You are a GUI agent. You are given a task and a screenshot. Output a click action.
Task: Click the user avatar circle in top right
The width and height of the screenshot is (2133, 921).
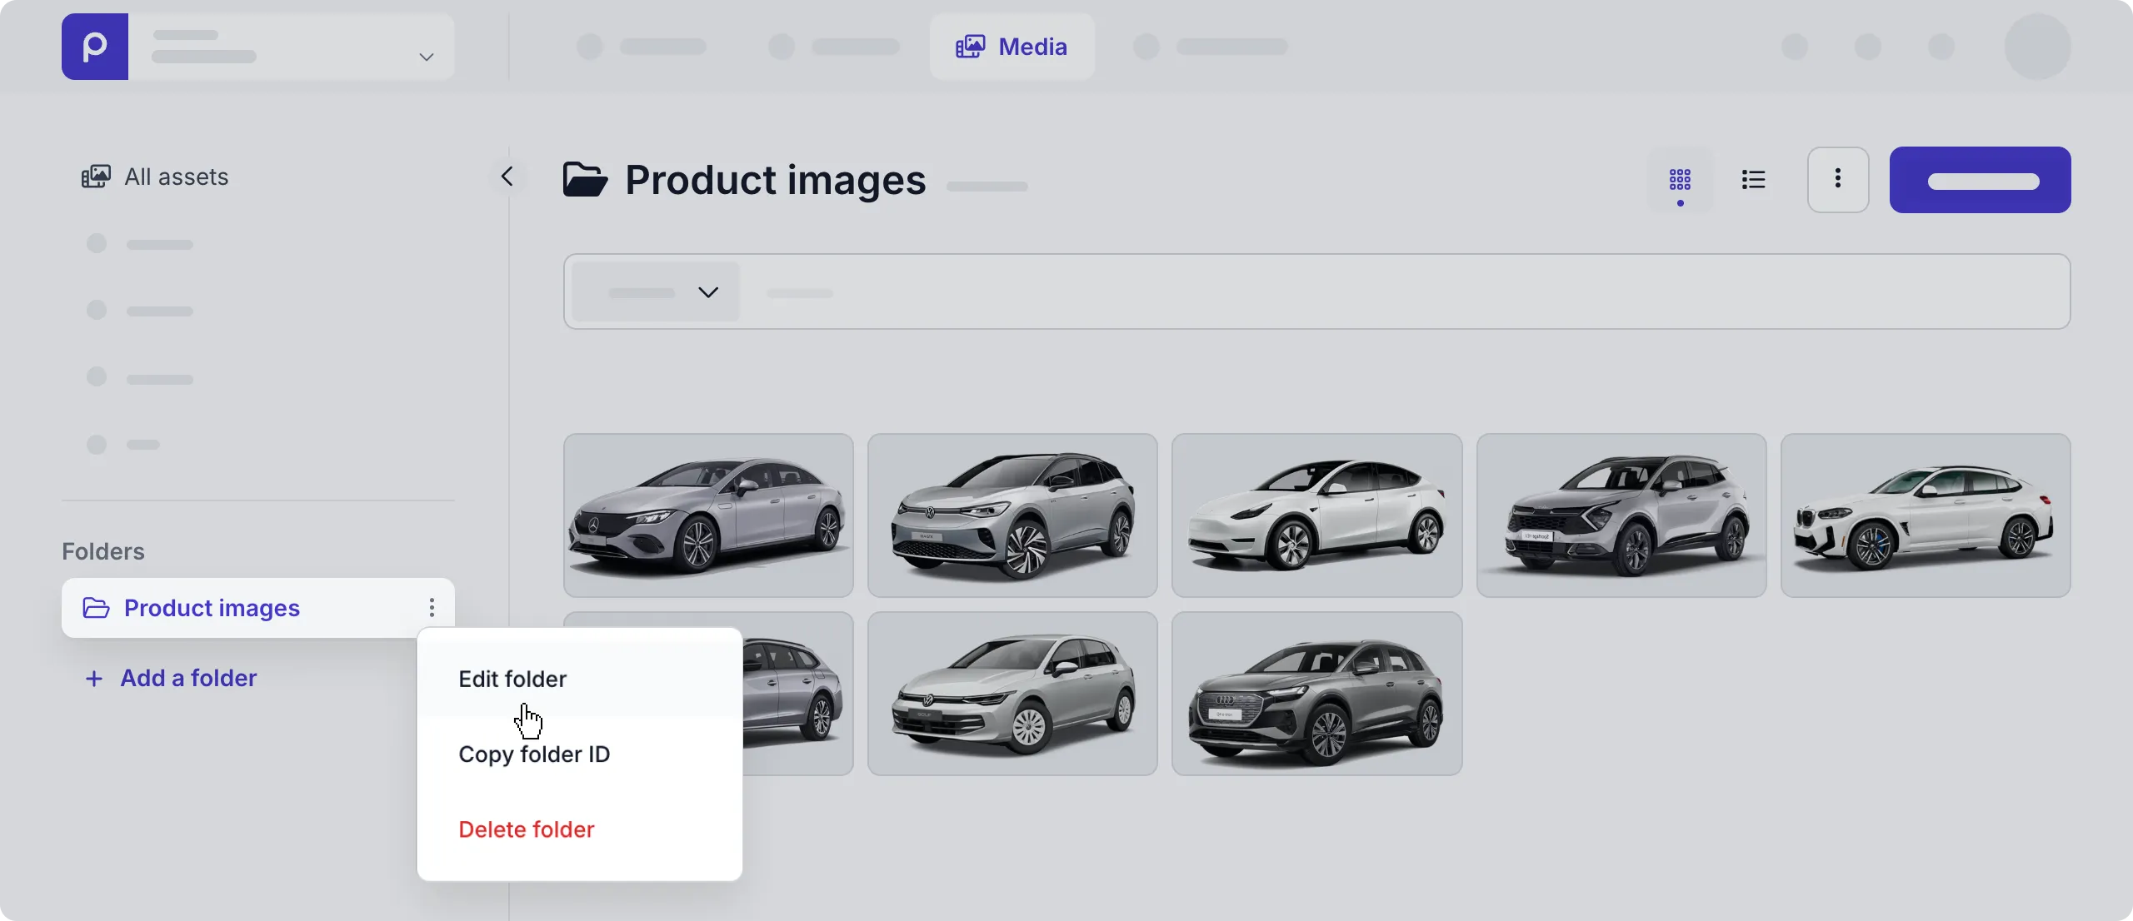pyautogui.click(x=2037, y=47)
